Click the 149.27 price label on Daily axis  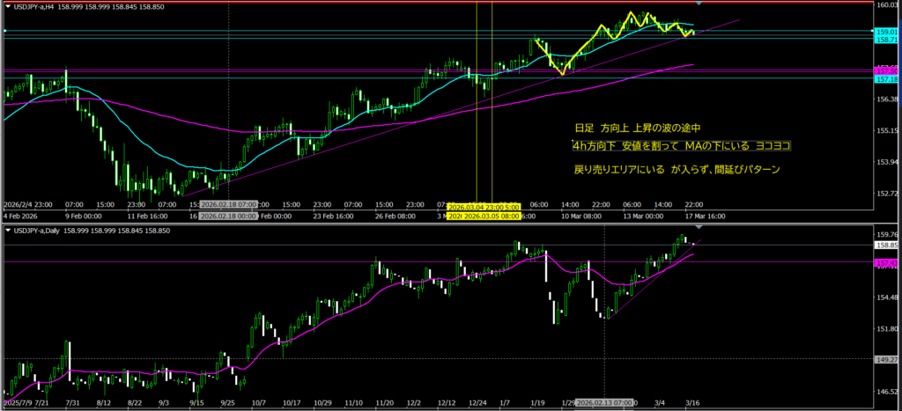tap(886, 359)
